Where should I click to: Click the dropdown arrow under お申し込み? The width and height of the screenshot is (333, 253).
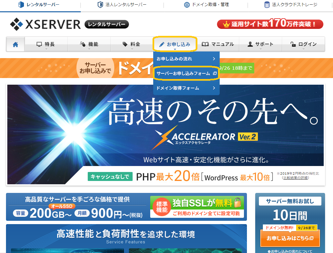pos(175,49)
